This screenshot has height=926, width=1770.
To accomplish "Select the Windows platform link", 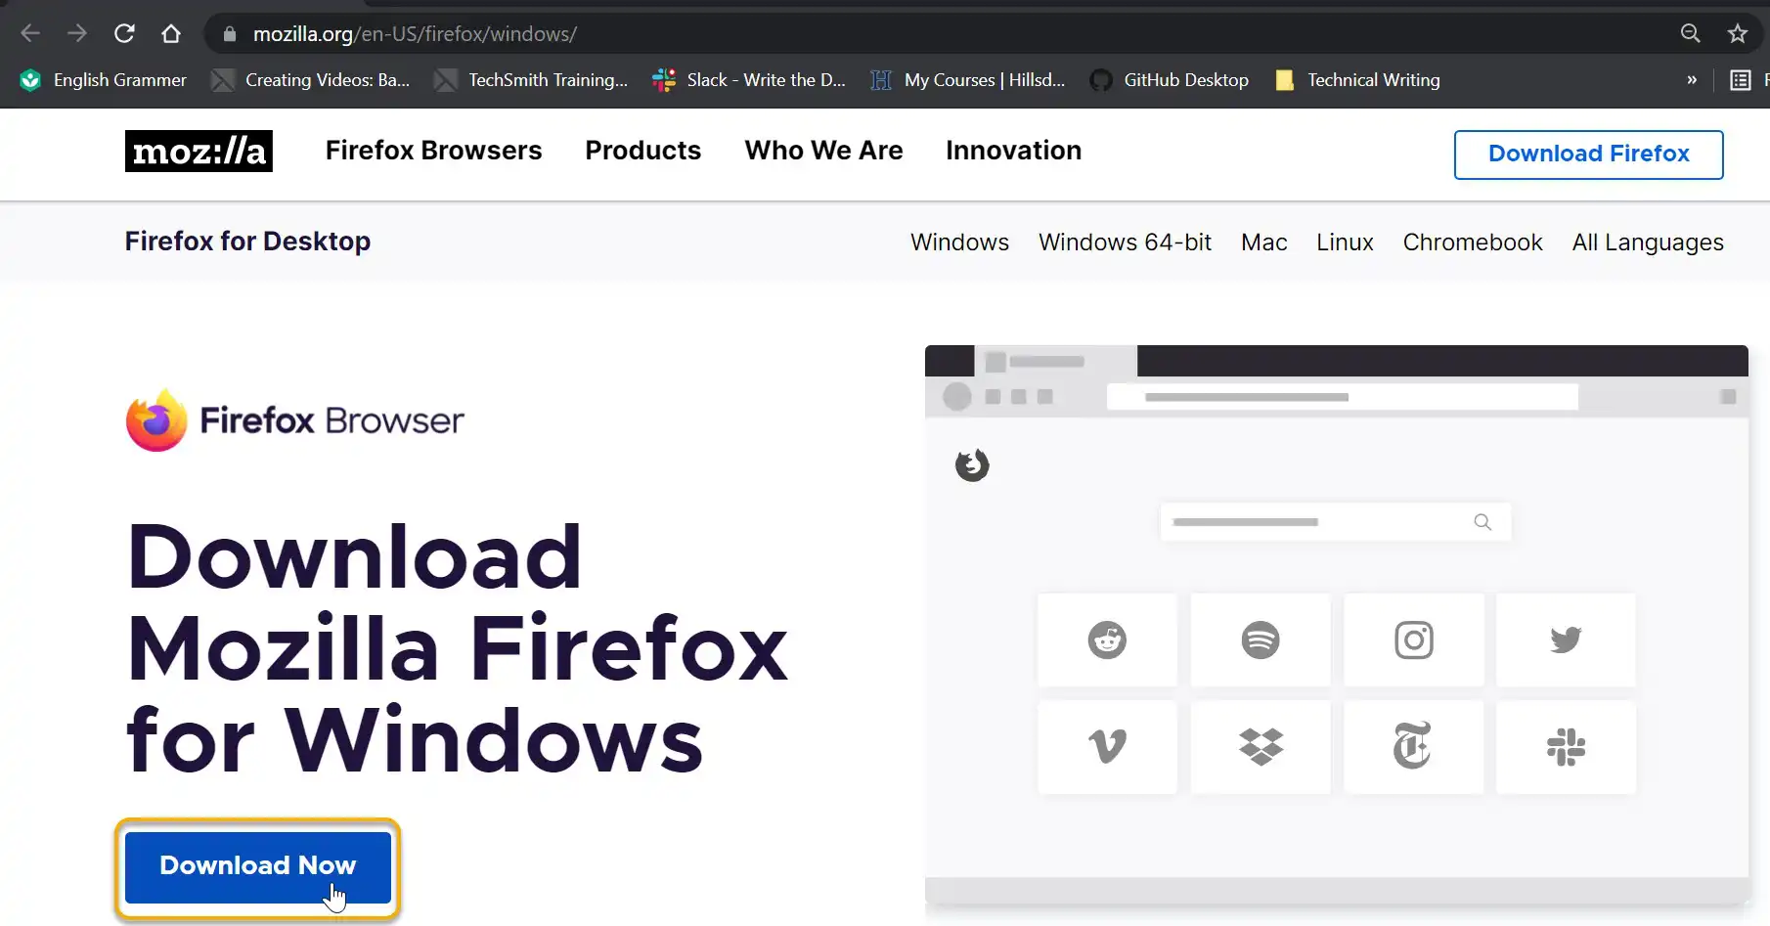I will click(x=959, y=243).
